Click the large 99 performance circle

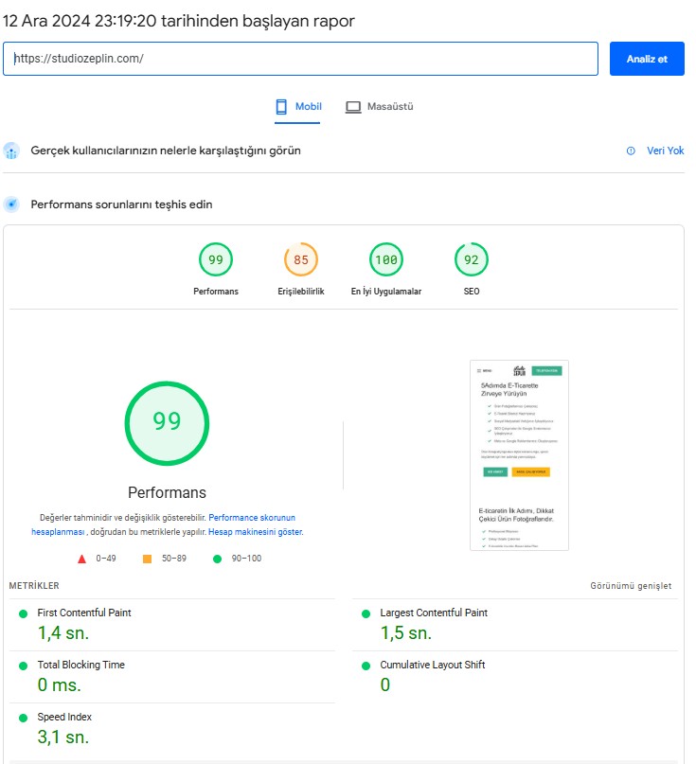(x=167, y=422)
